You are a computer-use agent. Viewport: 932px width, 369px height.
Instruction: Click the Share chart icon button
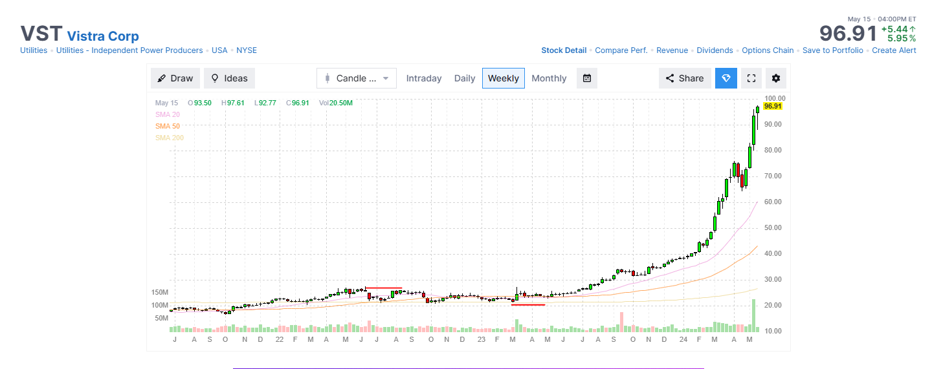pos(685,78)
